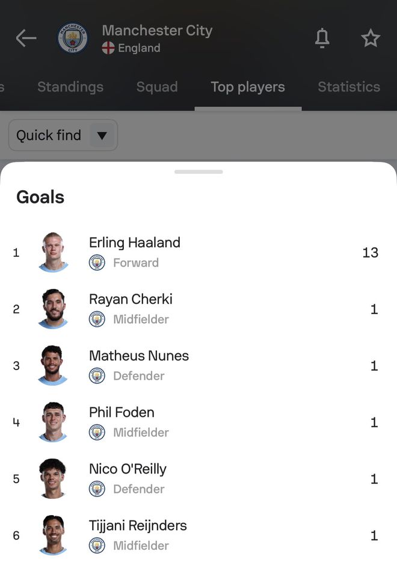Viewport: 397px width, 577px height.
Task: Tap Matheus Nunes's player photo
Action: 53,365
